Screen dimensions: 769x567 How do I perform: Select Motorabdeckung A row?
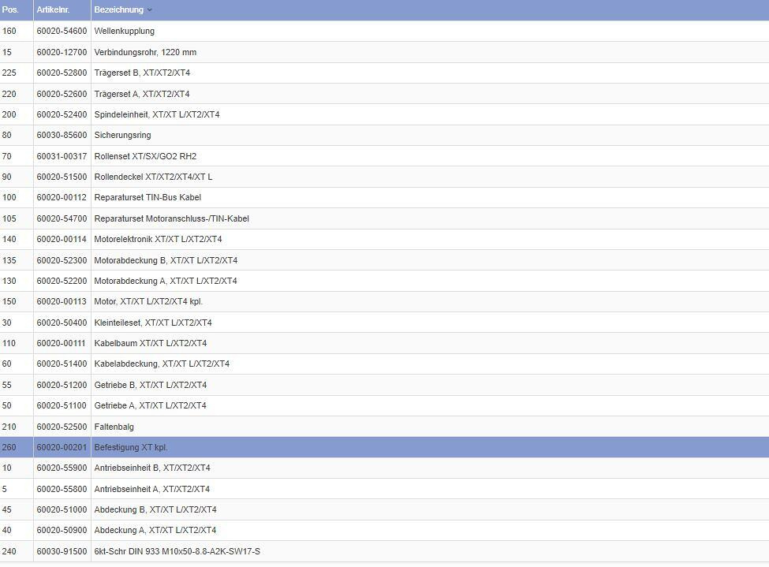pyautogui.click(x=165, y=282)
